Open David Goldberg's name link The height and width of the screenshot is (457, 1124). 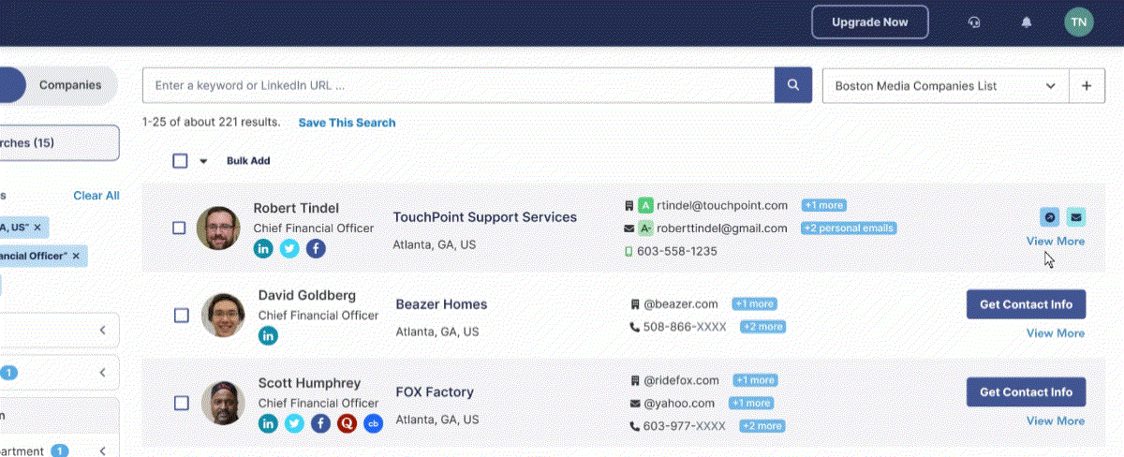tap(307, 296)
